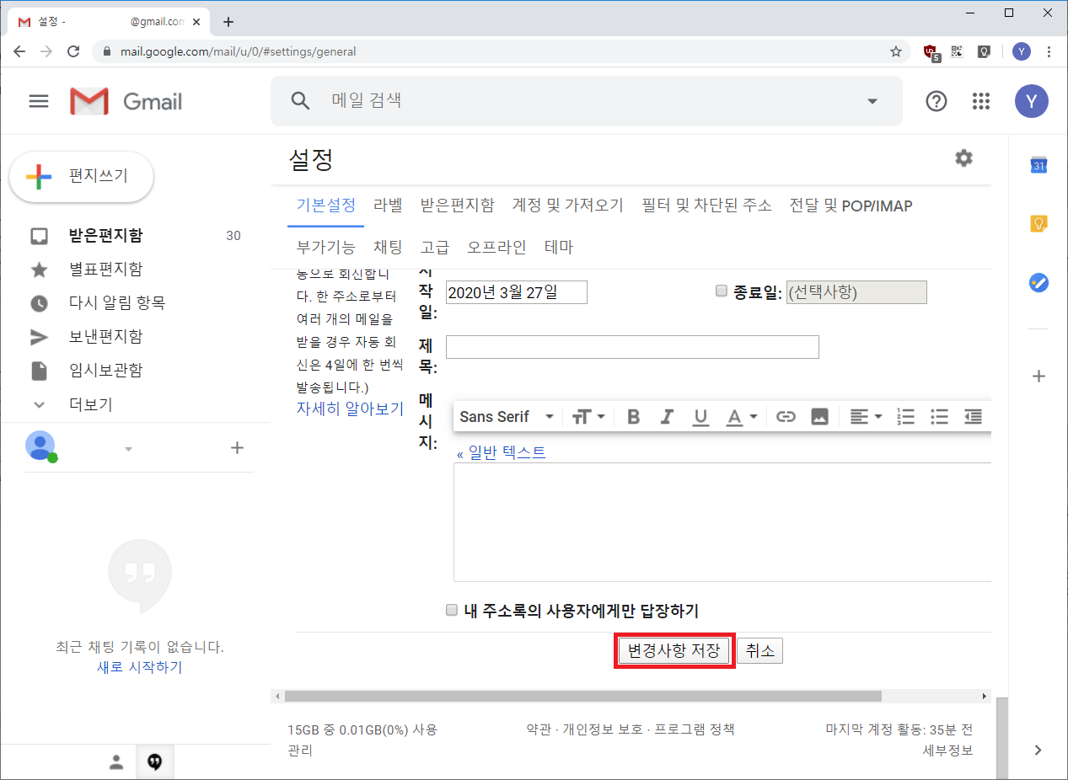The width and height of the screenshot is (1068, 780).
Task: Open text alignment dropdown
Action: point(866,416)
